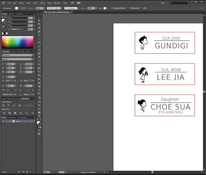The image size is (206, 175).
Task: Select the Zoom tool
Action: (39, 116)
